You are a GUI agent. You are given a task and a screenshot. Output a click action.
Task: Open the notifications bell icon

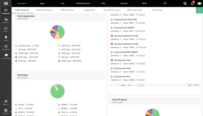(x=192, y=4)
